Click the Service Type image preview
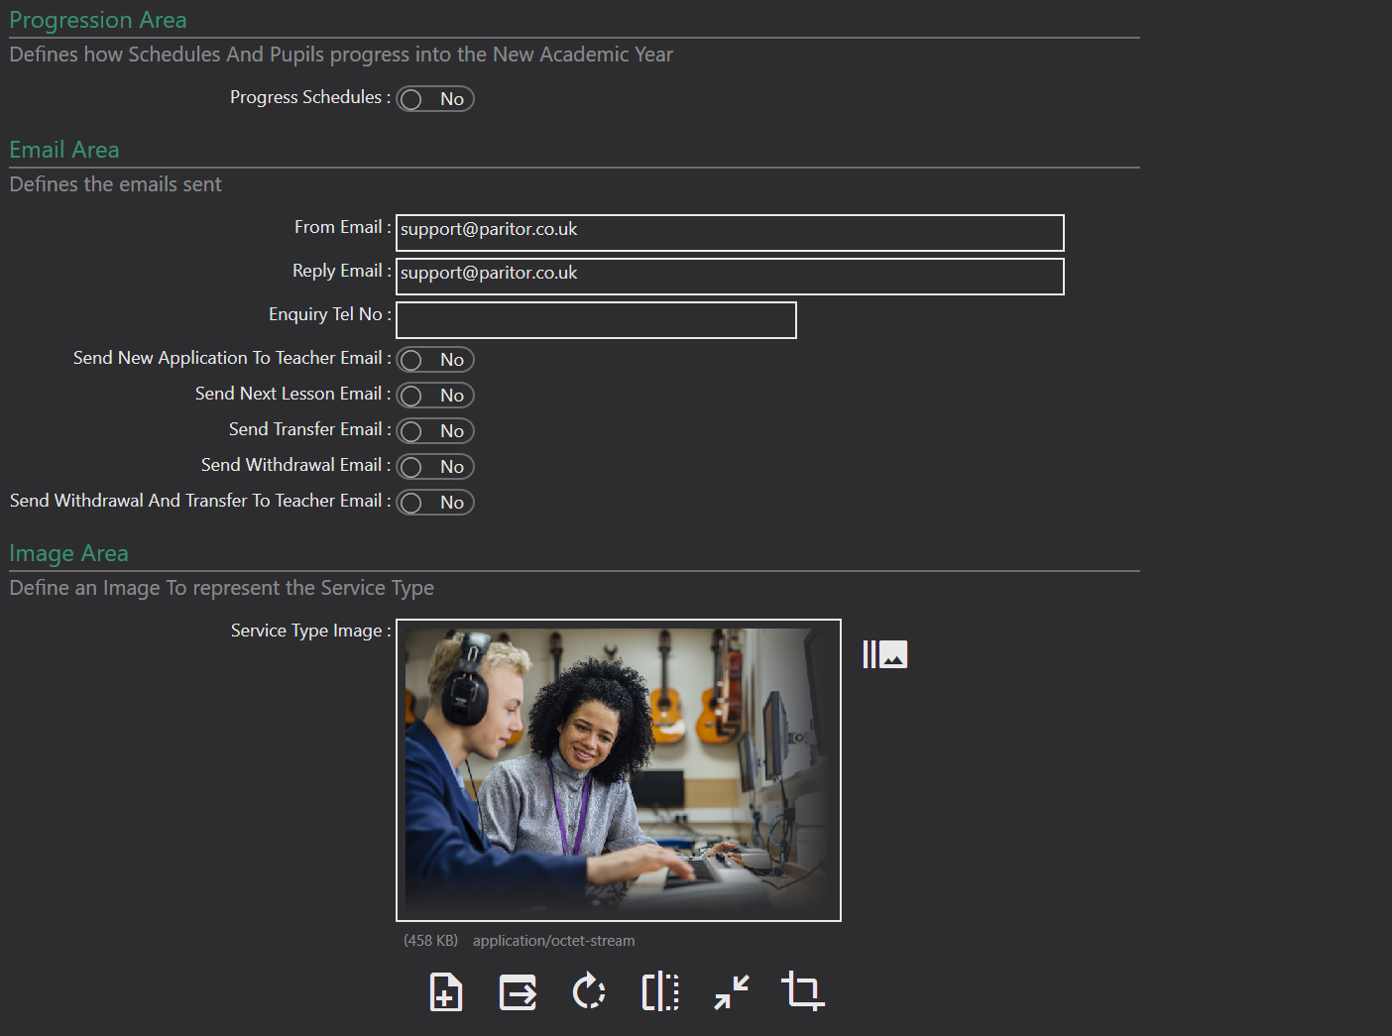This screenshot has height=1036, width=1392. tap(619, 770)
